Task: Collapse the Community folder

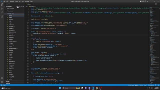Action: (x=14, y=14)
